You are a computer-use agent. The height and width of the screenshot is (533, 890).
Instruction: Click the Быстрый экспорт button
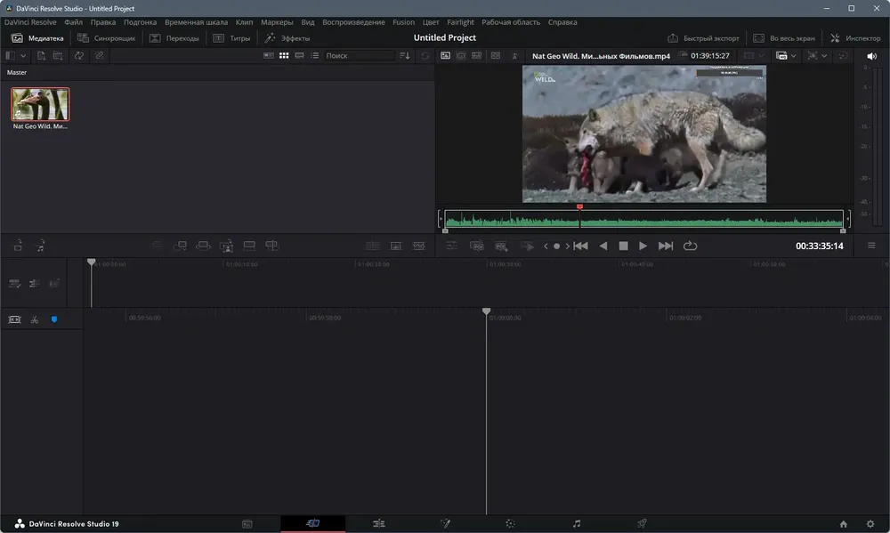(x=703, y=38)
